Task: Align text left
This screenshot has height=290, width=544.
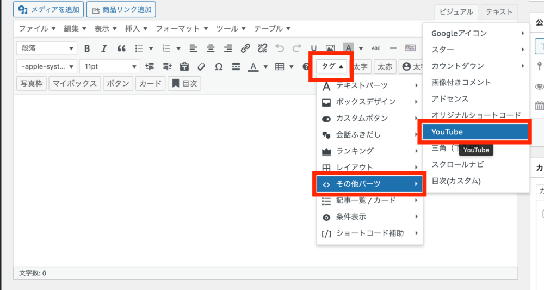Action: click(193, 48)
